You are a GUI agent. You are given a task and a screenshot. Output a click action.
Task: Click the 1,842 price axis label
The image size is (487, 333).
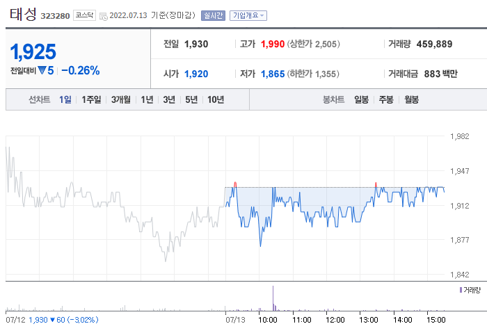pos(460,275)
